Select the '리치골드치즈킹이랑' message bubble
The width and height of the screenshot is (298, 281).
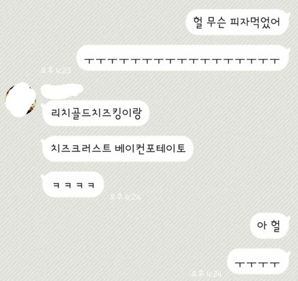tap(95, 113)
